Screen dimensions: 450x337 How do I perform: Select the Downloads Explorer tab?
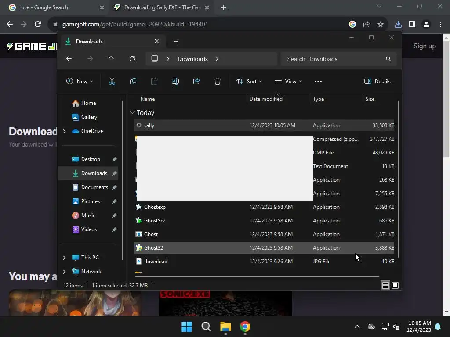pyautogui.click(x=112, y=42)
